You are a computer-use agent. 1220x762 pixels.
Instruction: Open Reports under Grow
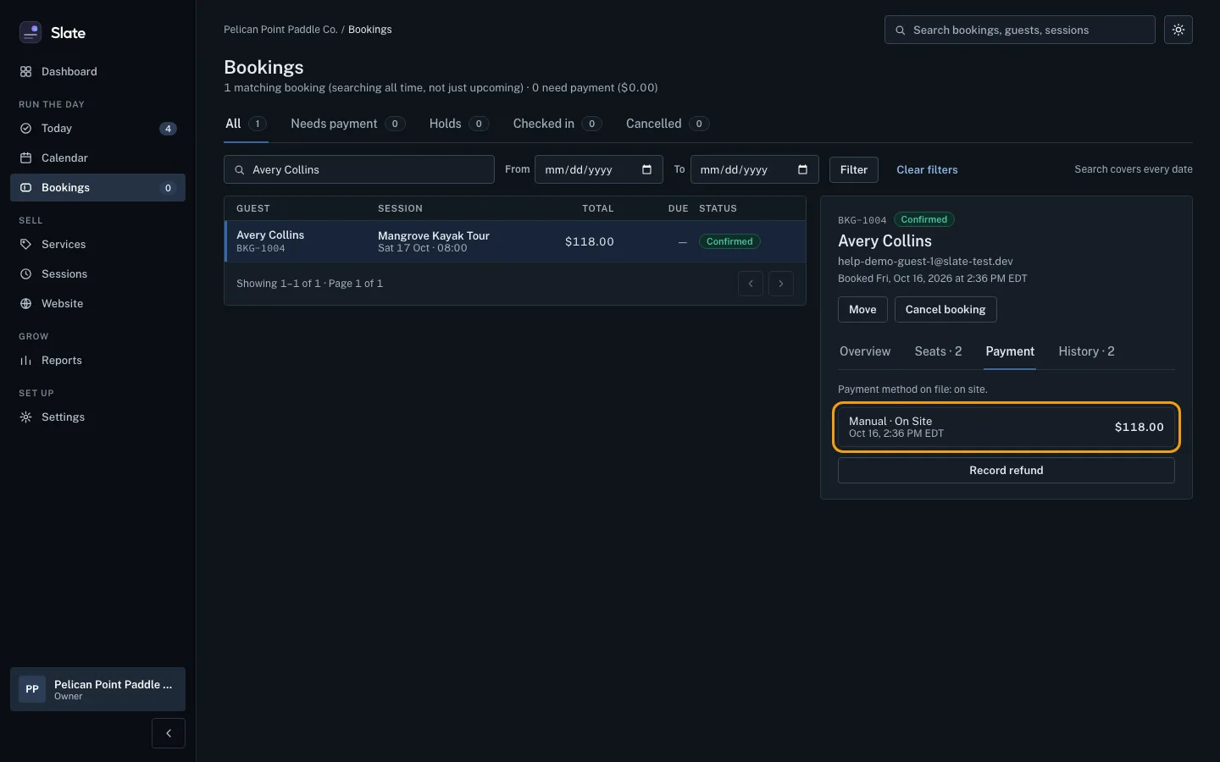(97, 361)
